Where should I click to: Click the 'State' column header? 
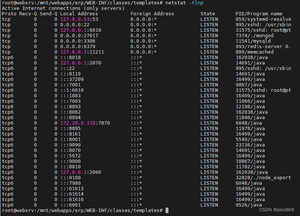tap(208, 14)
